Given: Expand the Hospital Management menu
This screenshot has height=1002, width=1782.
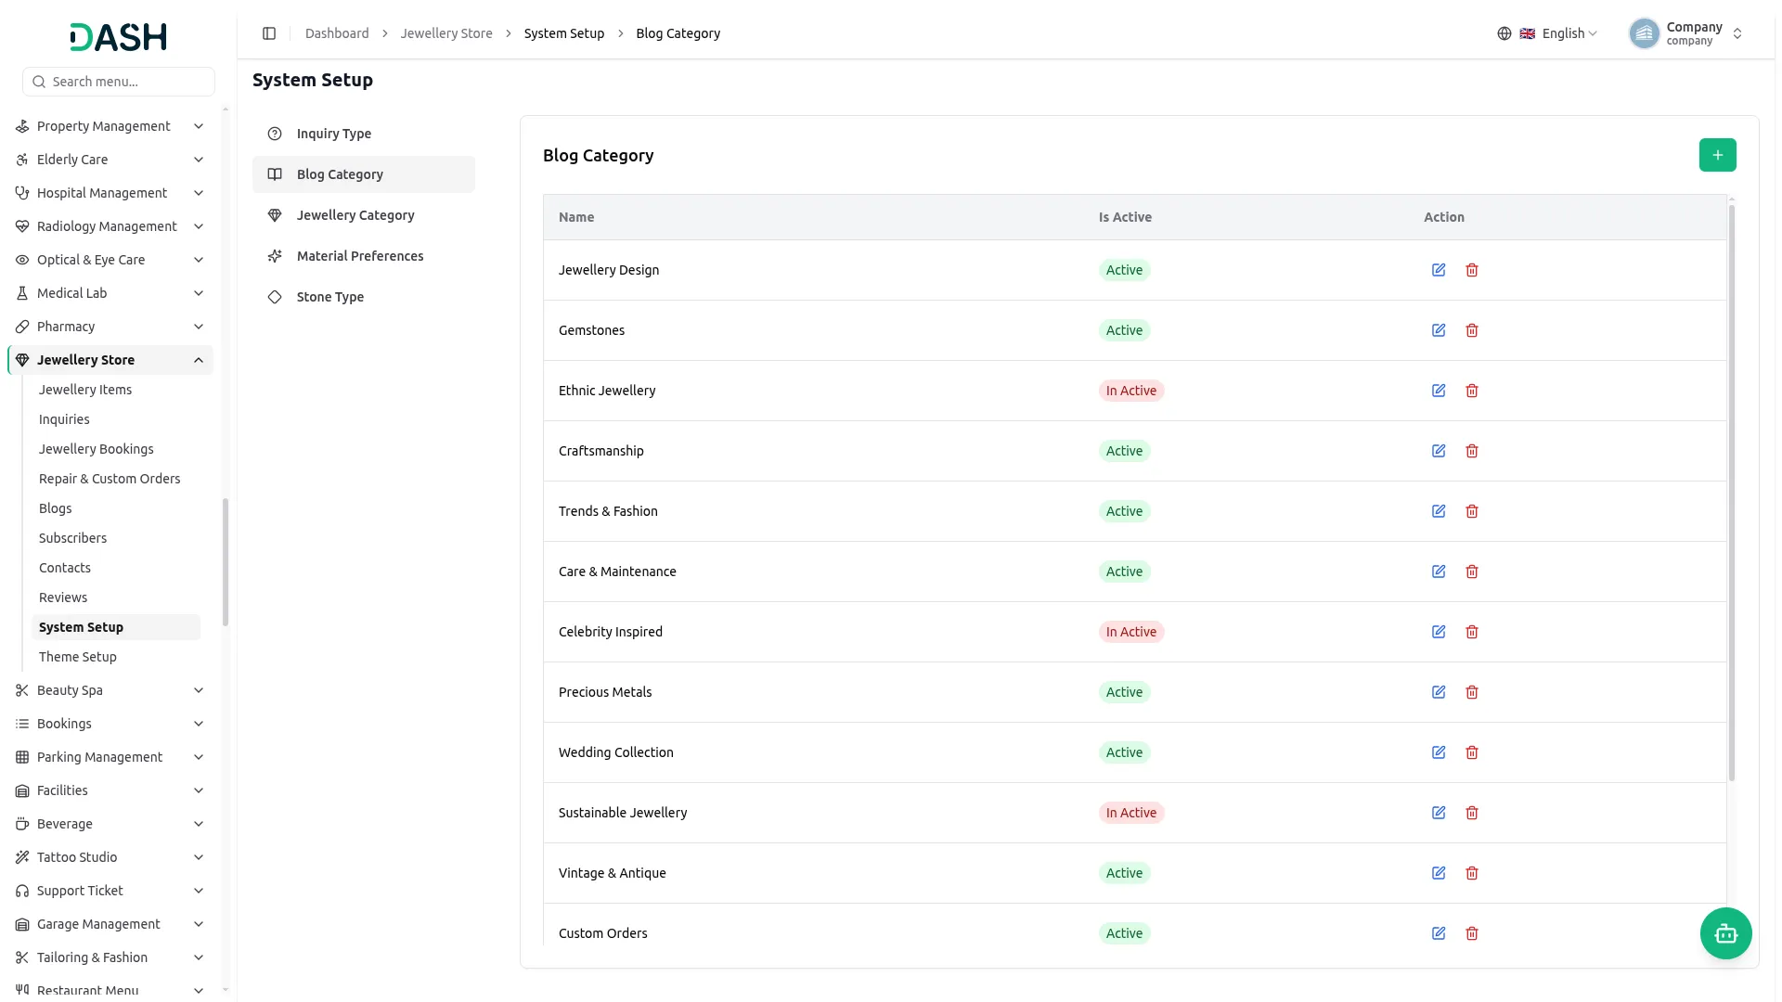Looking at the screenshot, I should pyautogui.click(x=110, y=193).
